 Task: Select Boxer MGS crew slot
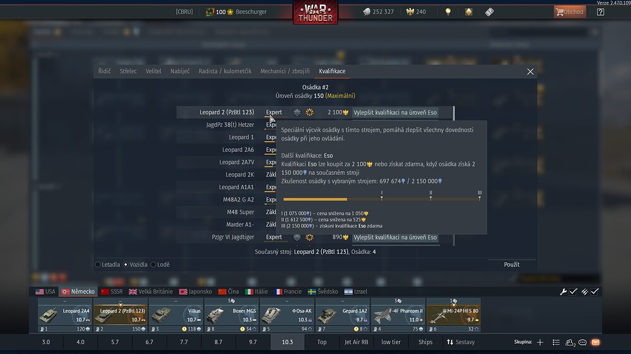232,315
